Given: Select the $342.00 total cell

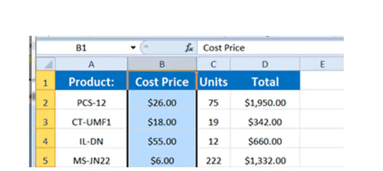Looking at the screenshot, I should tap(265, 119).
